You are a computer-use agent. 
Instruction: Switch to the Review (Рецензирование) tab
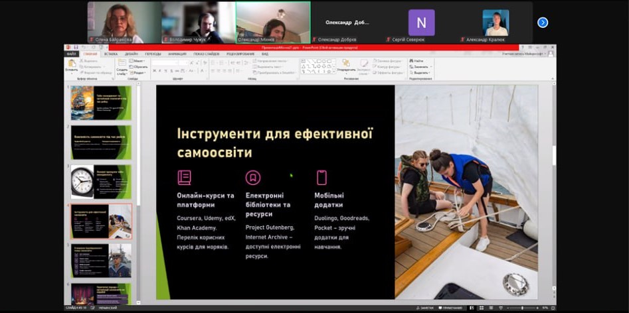coord(239,54)
